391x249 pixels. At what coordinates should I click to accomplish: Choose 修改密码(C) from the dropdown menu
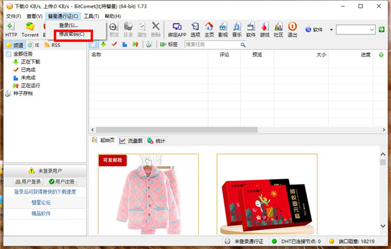coord(72,34)
